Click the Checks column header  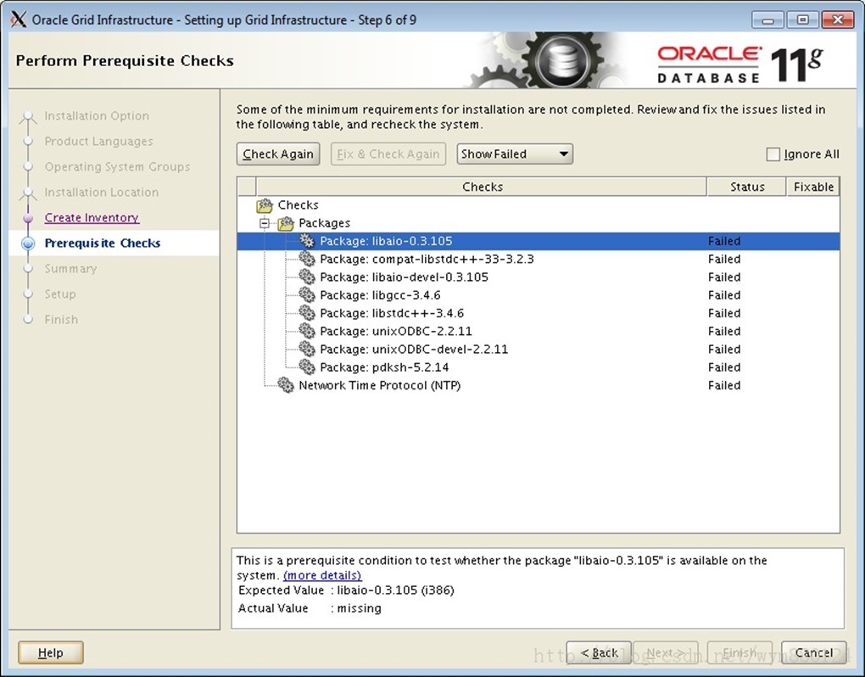pyautogui.click(x=482, y=187)
